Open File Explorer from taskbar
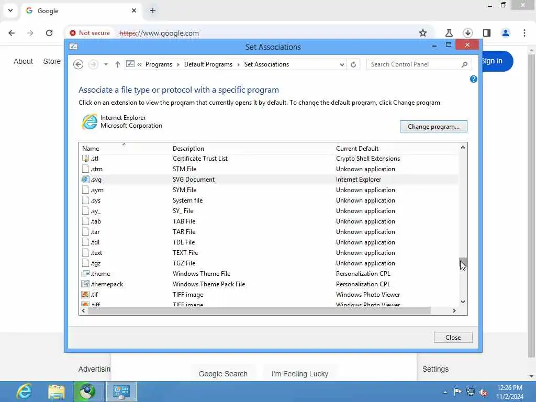The image size is (536, 402). (x=57, y=392)
